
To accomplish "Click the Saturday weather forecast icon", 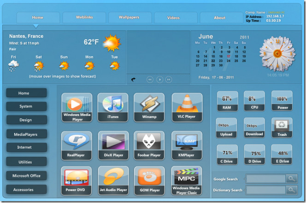I will 39,66.
